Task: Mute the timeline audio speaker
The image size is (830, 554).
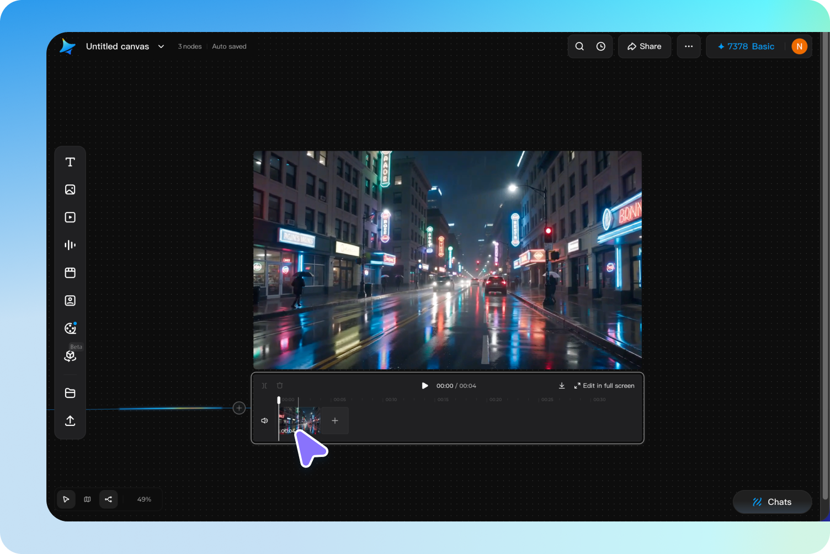Action: click(264, 420)
